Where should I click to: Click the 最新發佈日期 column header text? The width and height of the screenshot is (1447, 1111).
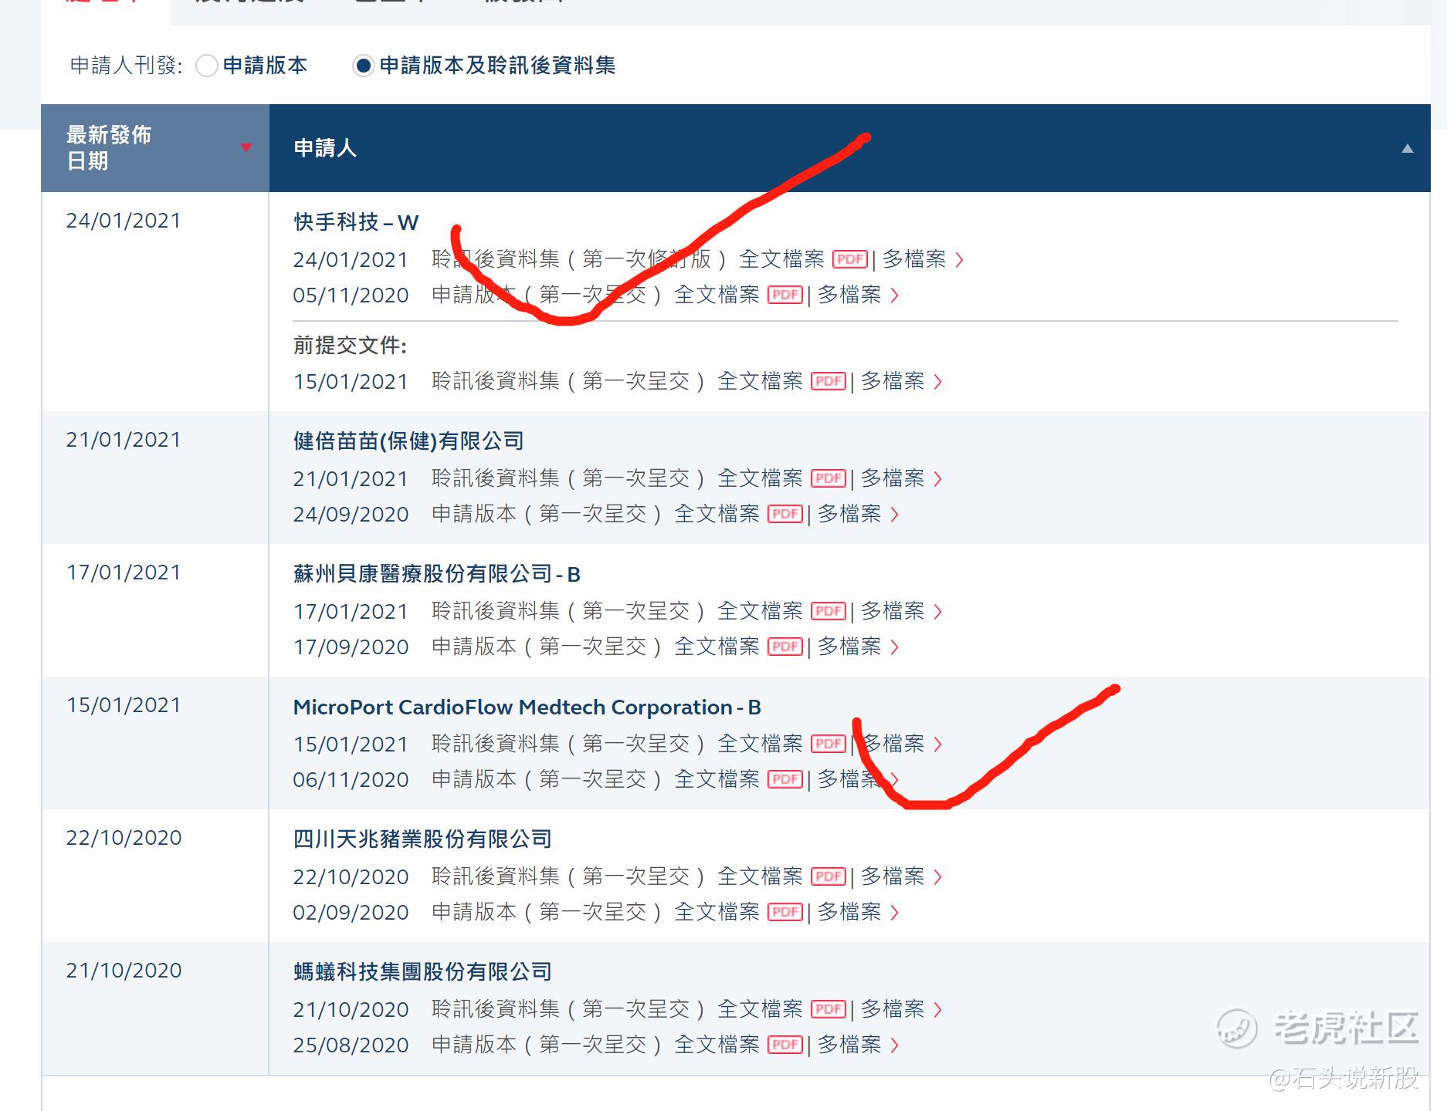(x=109, y=147)
